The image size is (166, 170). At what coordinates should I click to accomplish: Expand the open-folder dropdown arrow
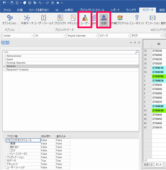[x=8, y=3]
